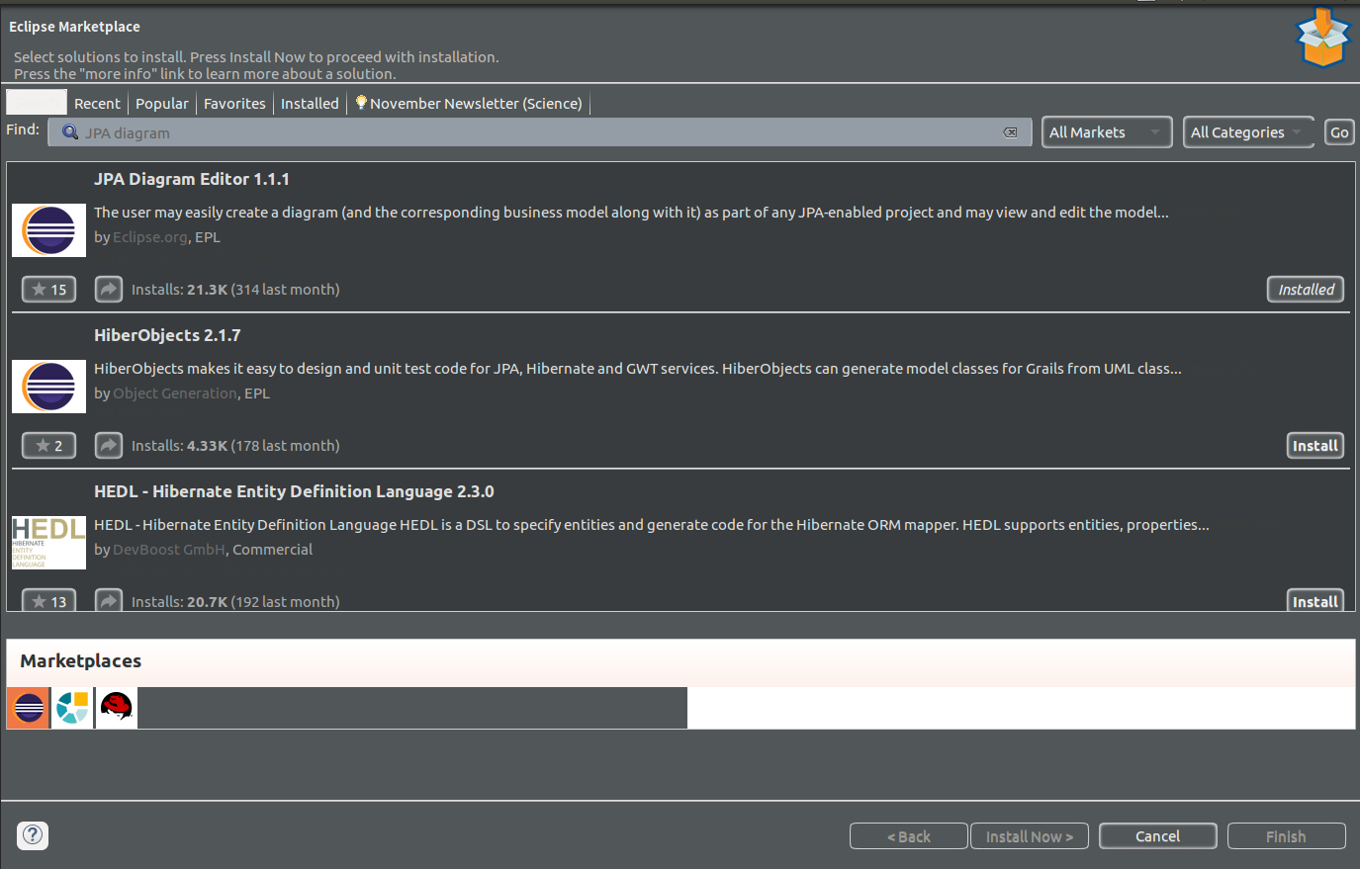1360x869 pixels.
Task: Clear the search field text
Action: pyautogui.click(x=1010, y=132)
